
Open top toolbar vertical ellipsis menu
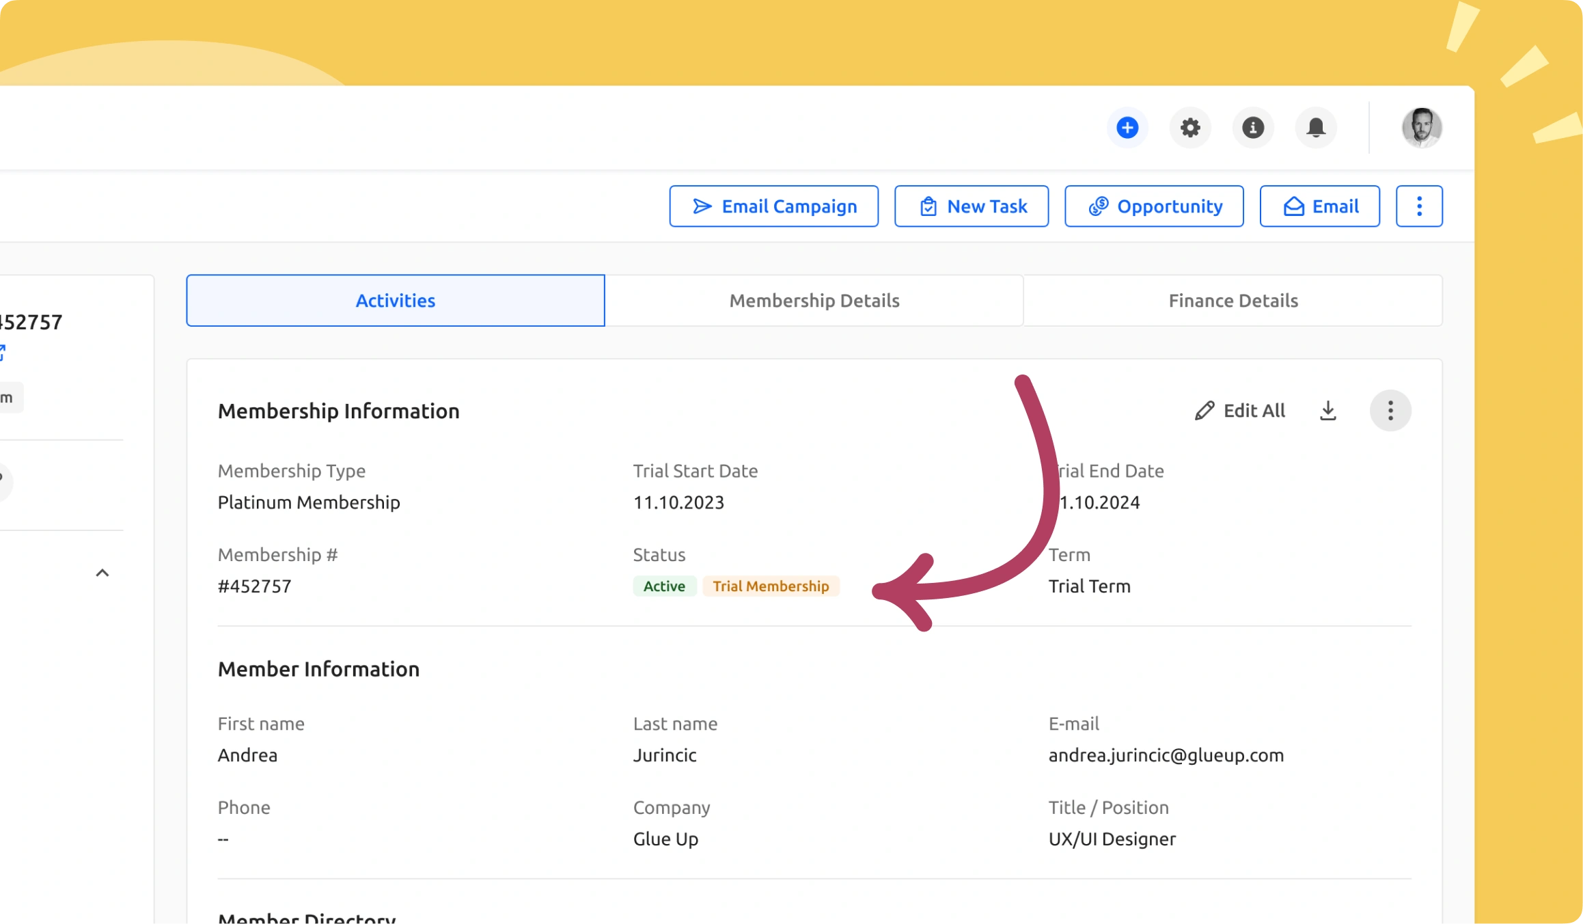(1419, 206)
